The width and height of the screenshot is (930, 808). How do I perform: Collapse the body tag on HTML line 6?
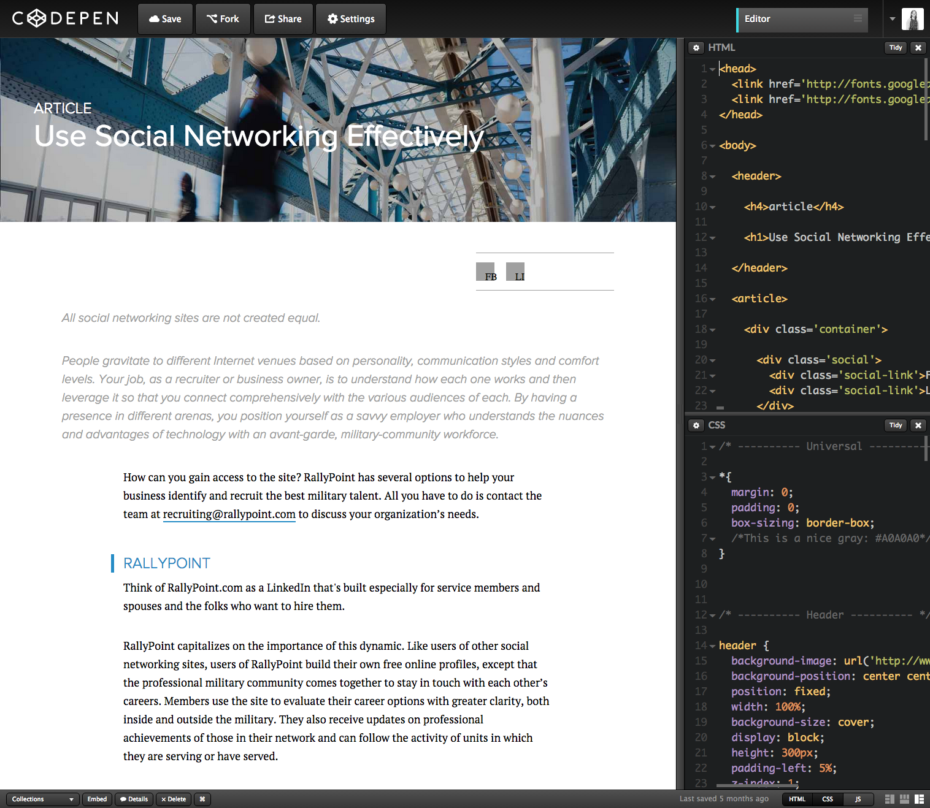[712, 146]
